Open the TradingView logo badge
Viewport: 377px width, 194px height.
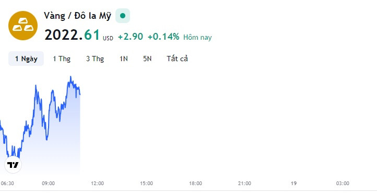(x=13, y=165)
